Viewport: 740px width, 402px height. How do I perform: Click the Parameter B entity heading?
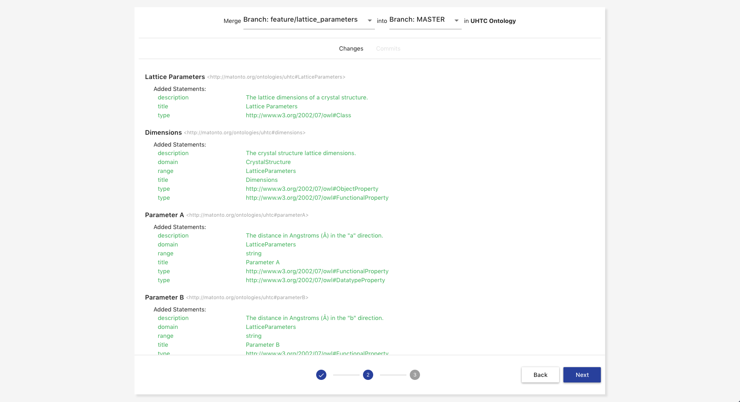pos(164,297)
